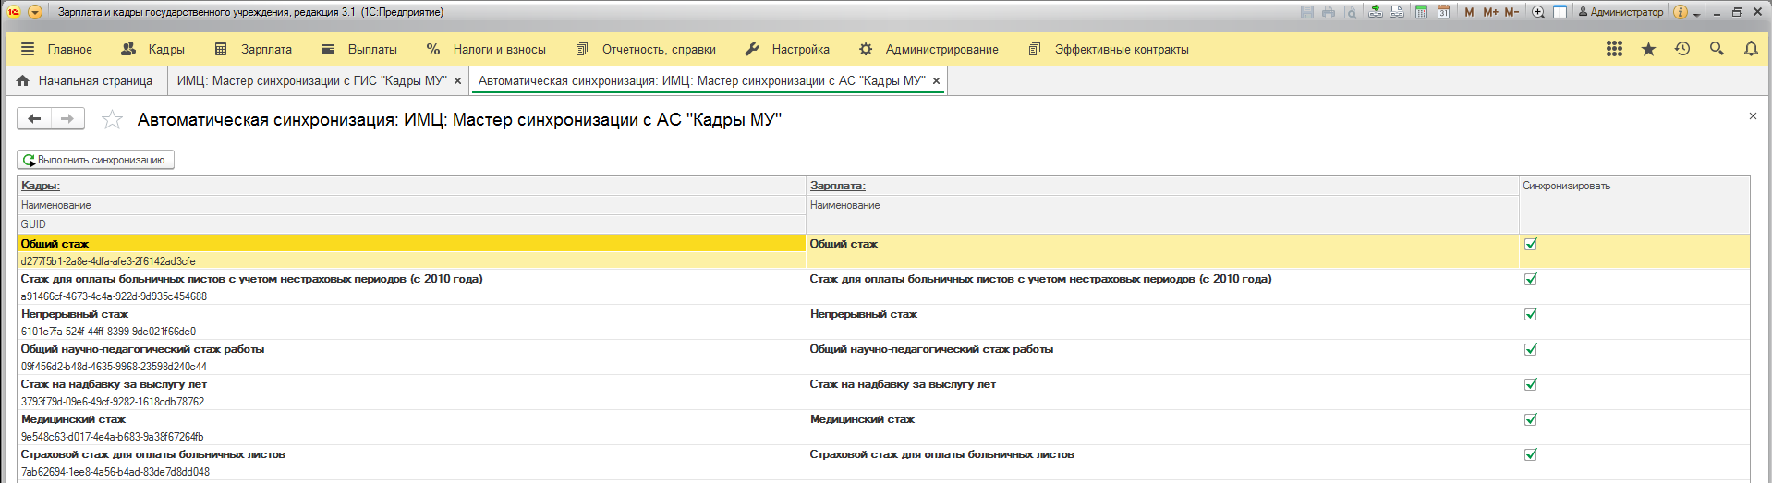Screen dimensions: 1772x483
Task: Open the notifications bell icon
Action: coord(1751,49)
